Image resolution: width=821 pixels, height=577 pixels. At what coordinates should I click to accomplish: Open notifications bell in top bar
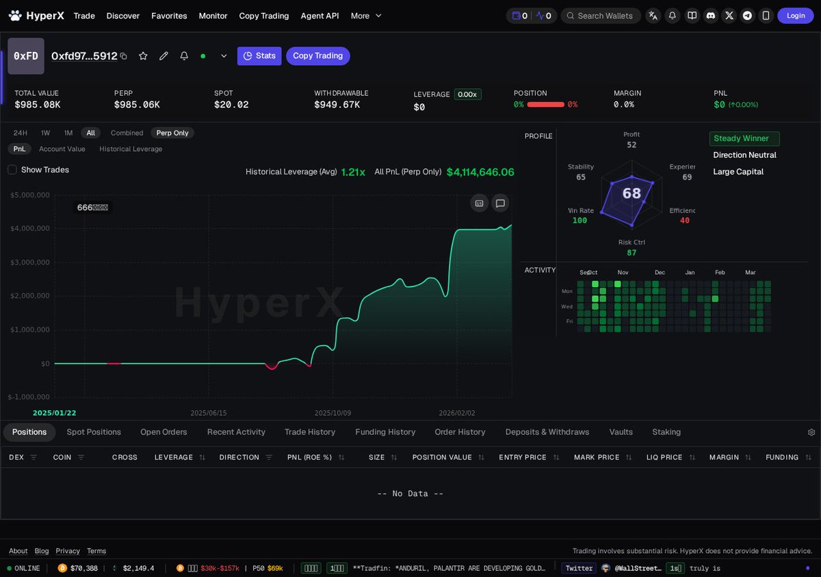click(673, 16)
